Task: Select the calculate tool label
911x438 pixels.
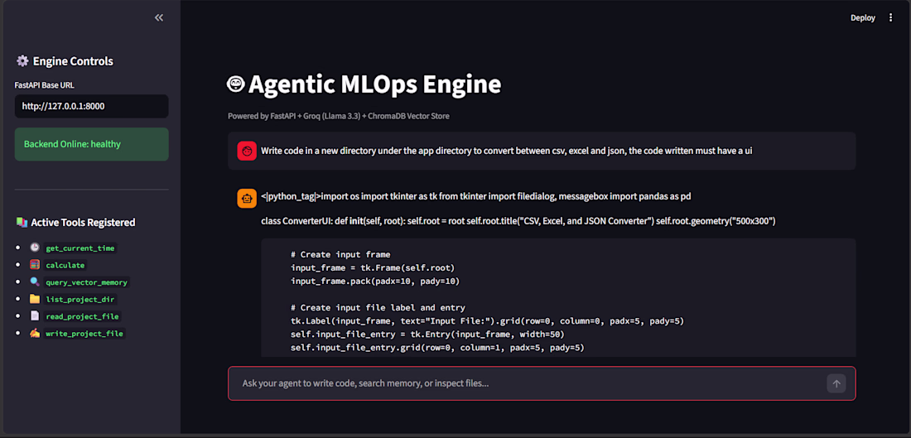Action: 65,265
